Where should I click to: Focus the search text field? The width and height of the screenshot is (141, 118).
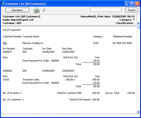coord(106,10)
